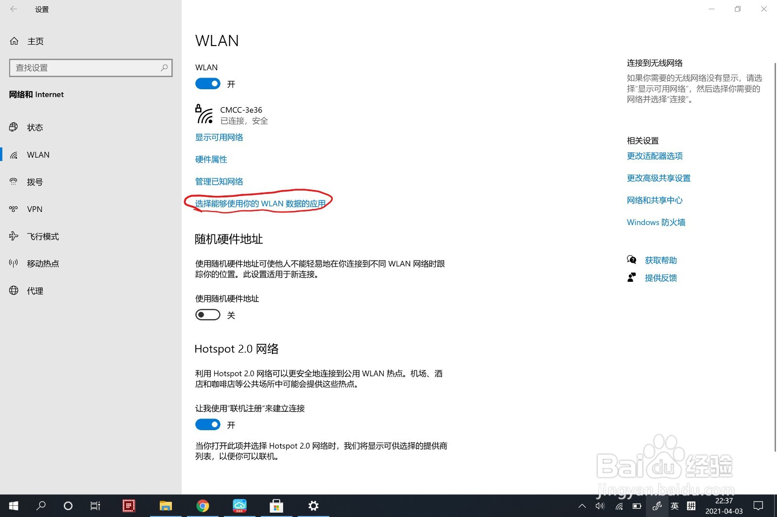Open Microsoft Store from taskbar
Screen dimensions: 777x517
tap(276, 506)
